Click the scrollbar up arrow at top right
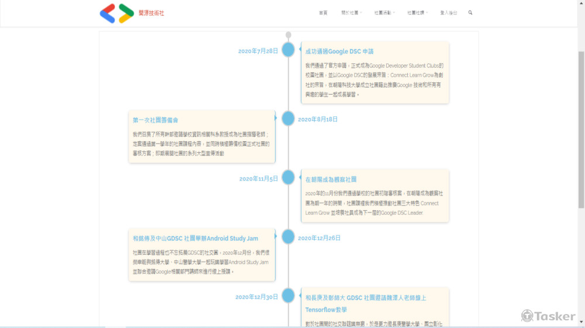Viewport: 585px width, 328px height. pos(581,2)
